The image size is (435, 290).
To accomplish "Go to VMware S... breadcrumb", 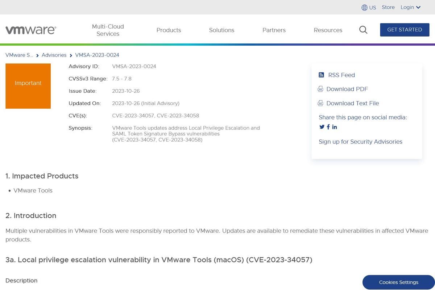I will click(x=19, y=55).
